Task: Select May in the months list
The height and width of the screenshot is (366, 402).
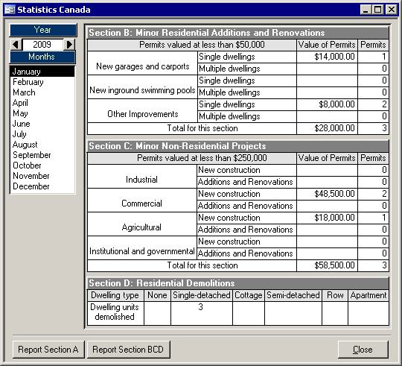Action: click(42, 113)
